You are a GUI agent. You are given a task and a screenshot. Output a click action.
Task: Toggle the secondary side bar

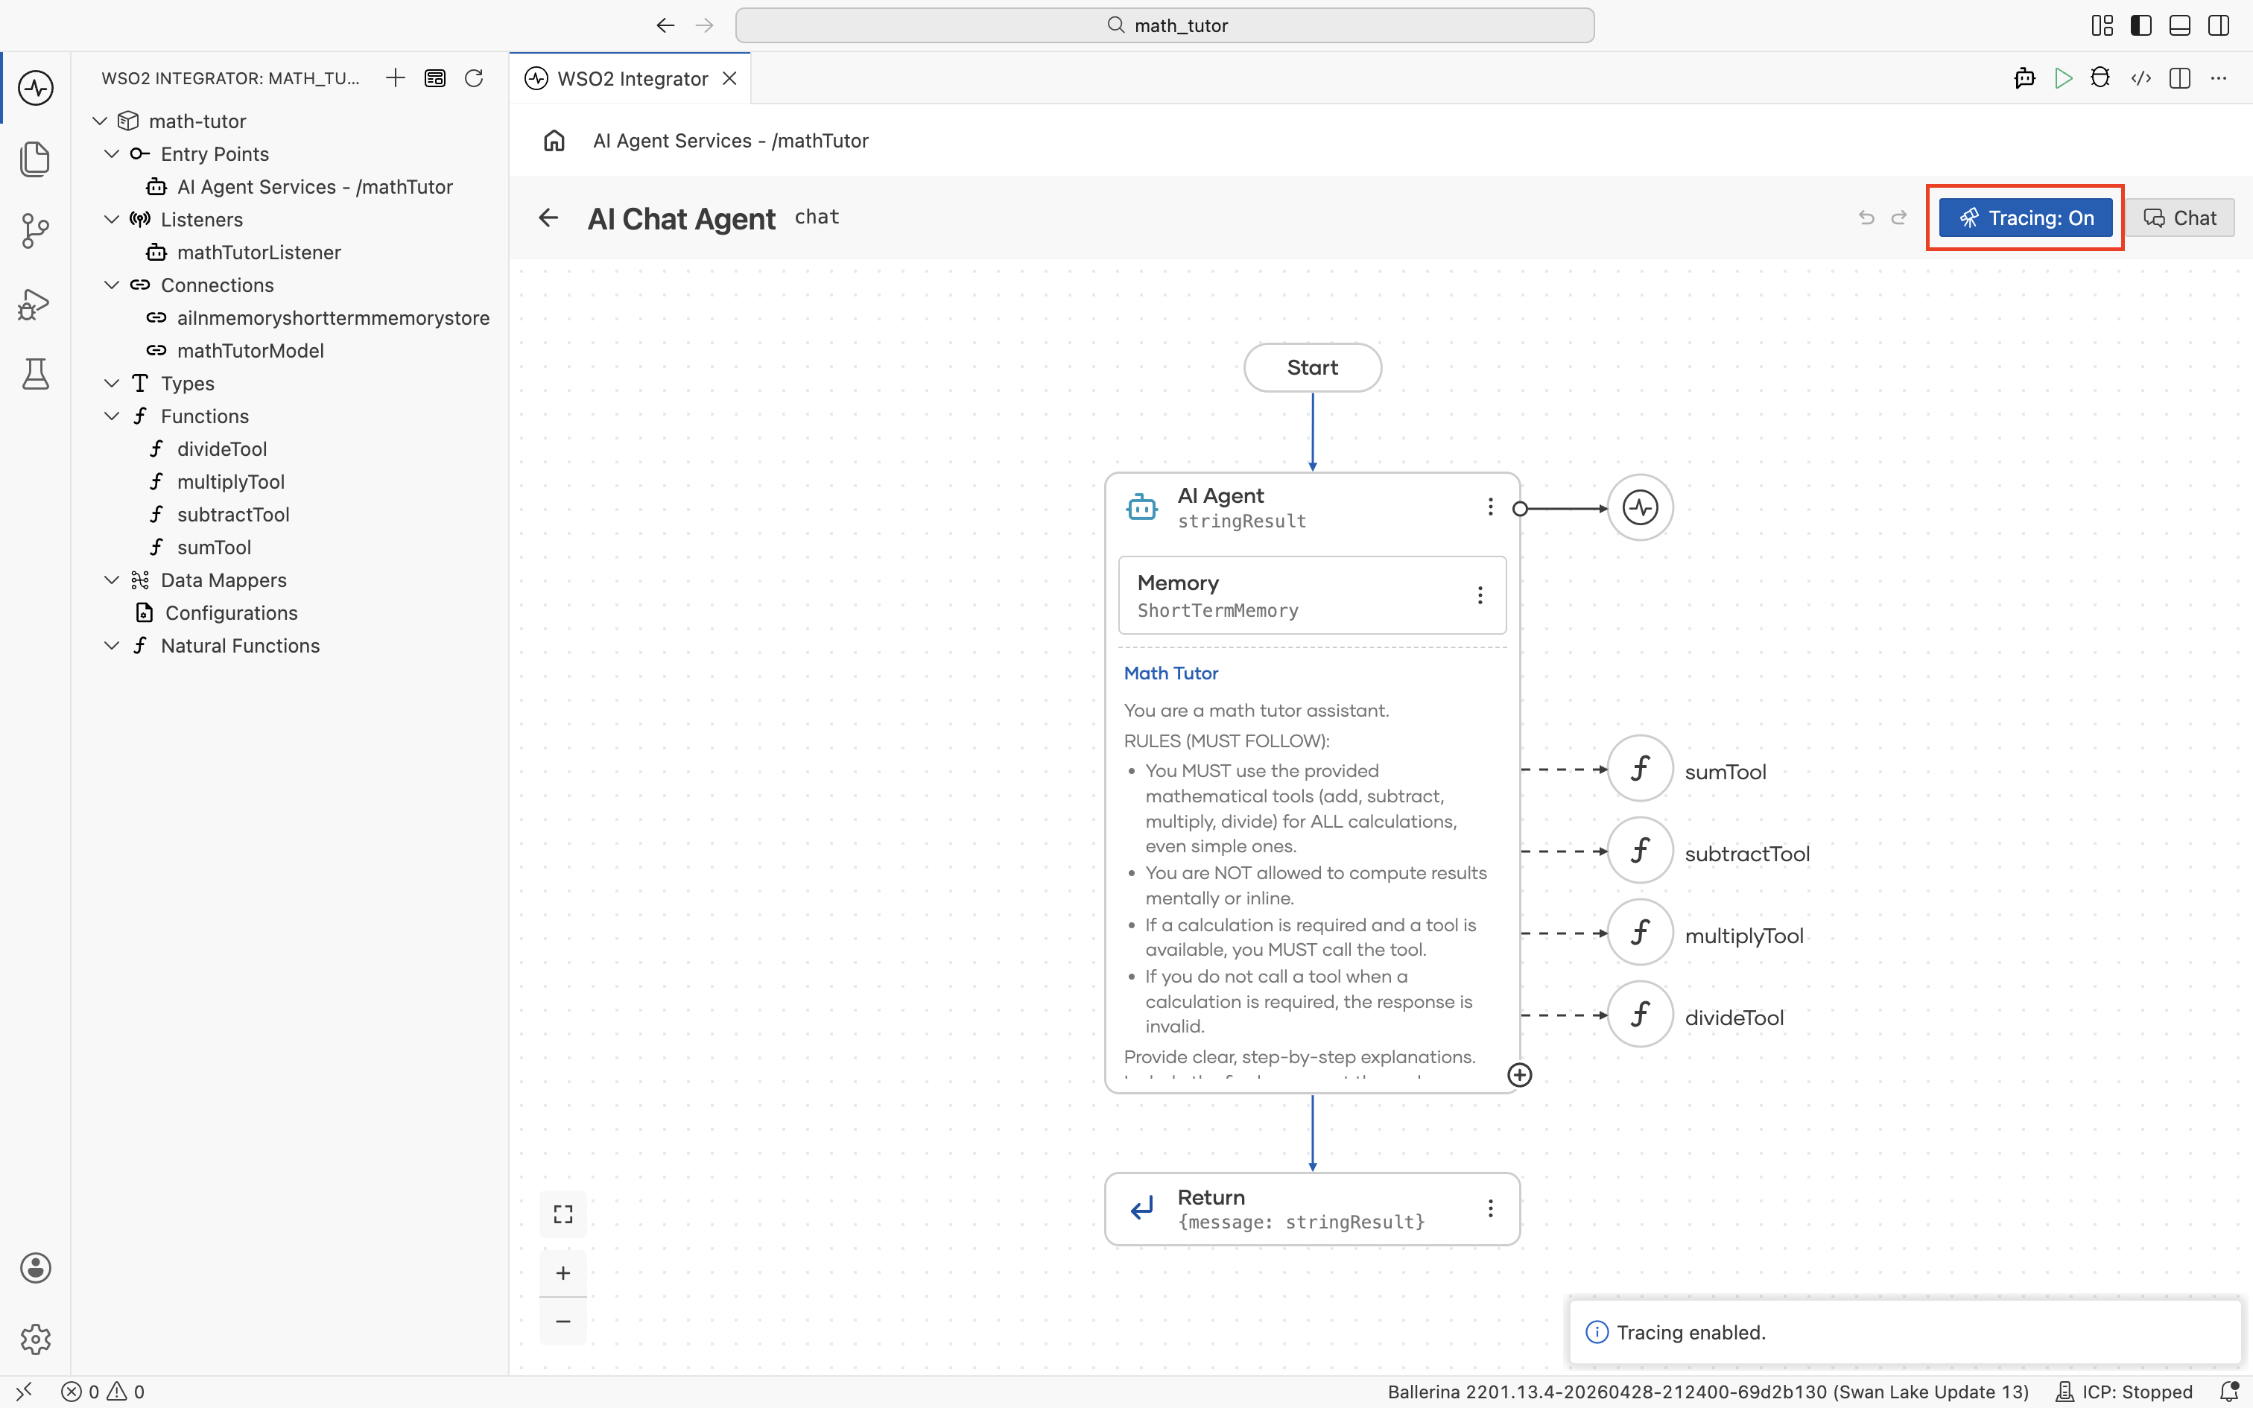pyautogui.click(x=2219, y=25)
